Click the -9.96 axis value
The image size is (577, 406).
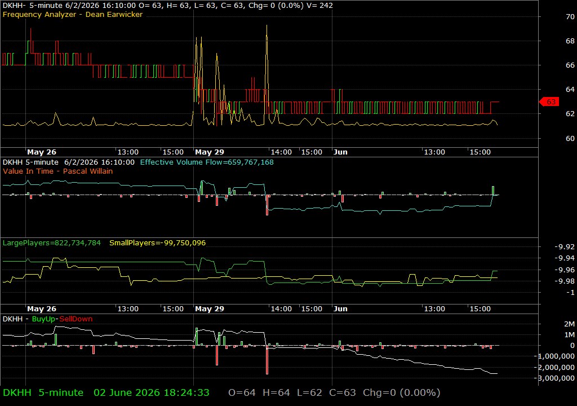coord(565,270)
